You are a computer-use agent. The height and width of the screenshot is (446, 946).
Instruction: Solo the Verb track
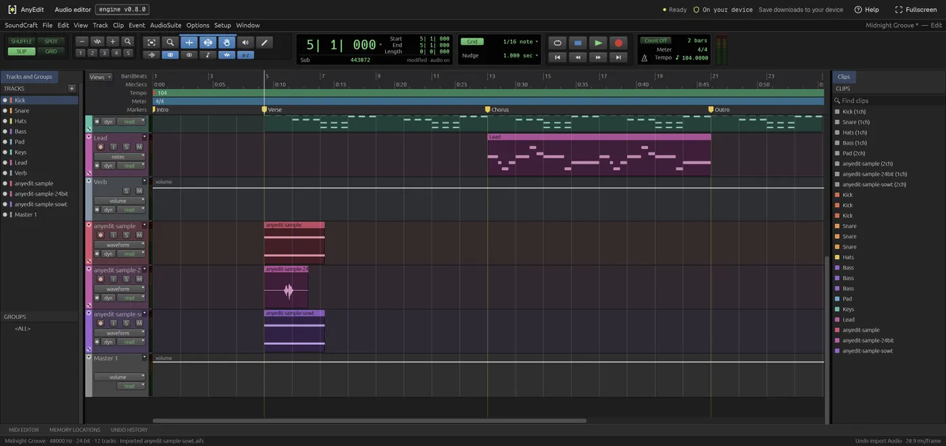(126, 191)
